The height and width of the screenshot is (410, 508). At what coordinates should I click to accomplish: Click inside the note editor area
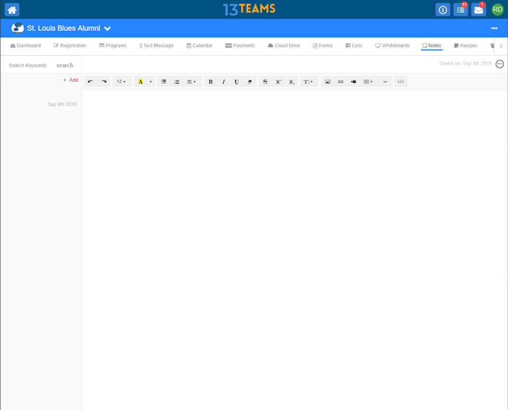(x=294, y=249)
